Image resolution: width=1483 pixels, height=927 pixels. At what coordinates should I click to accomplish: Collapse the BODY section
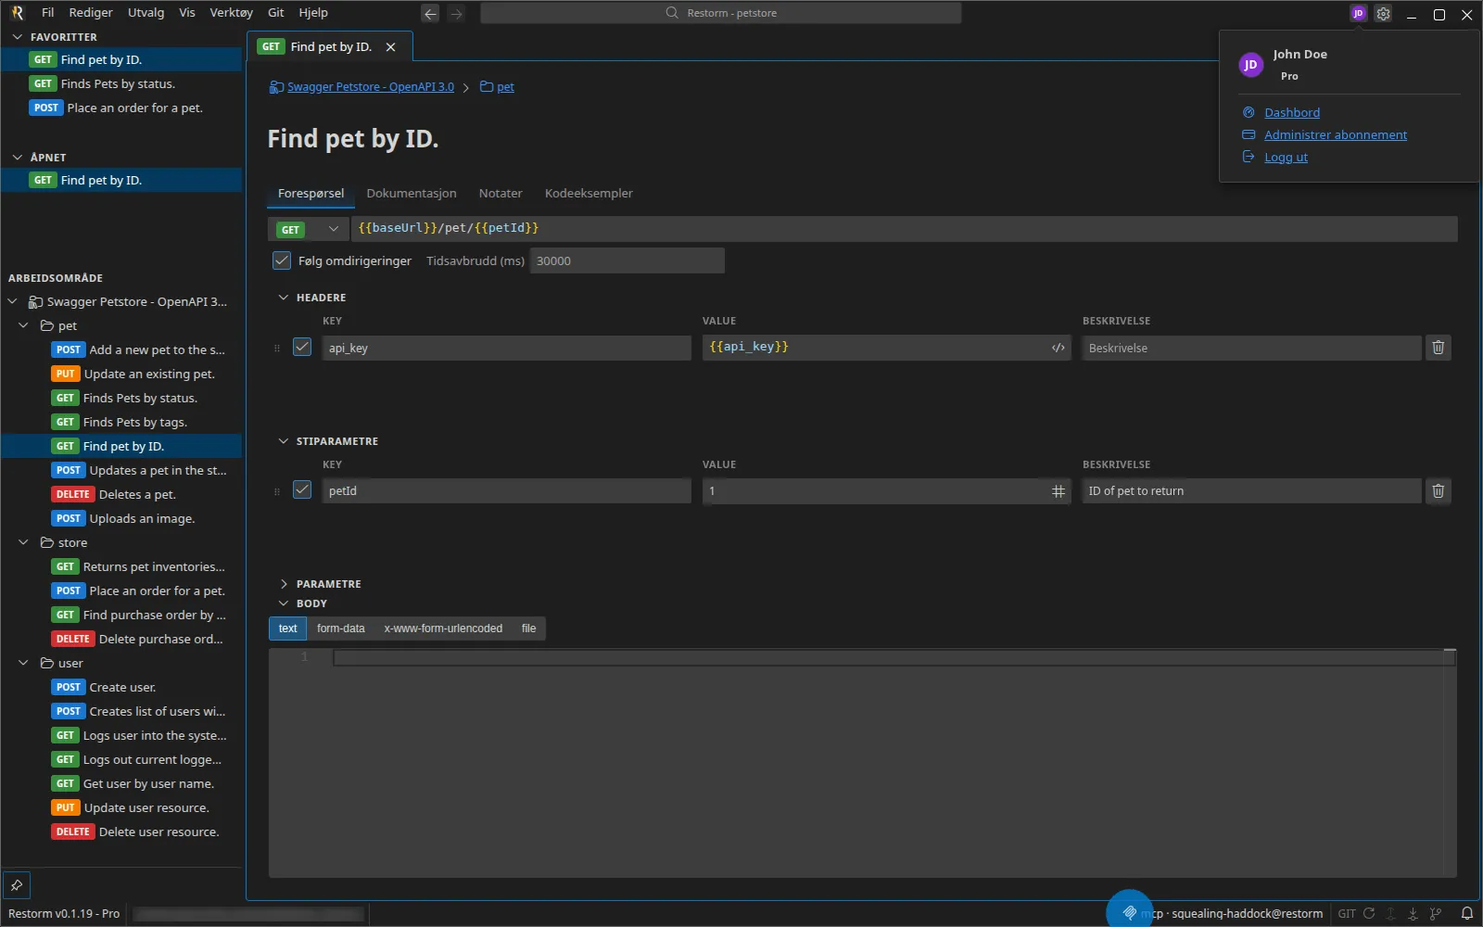(x=284, y=603)
